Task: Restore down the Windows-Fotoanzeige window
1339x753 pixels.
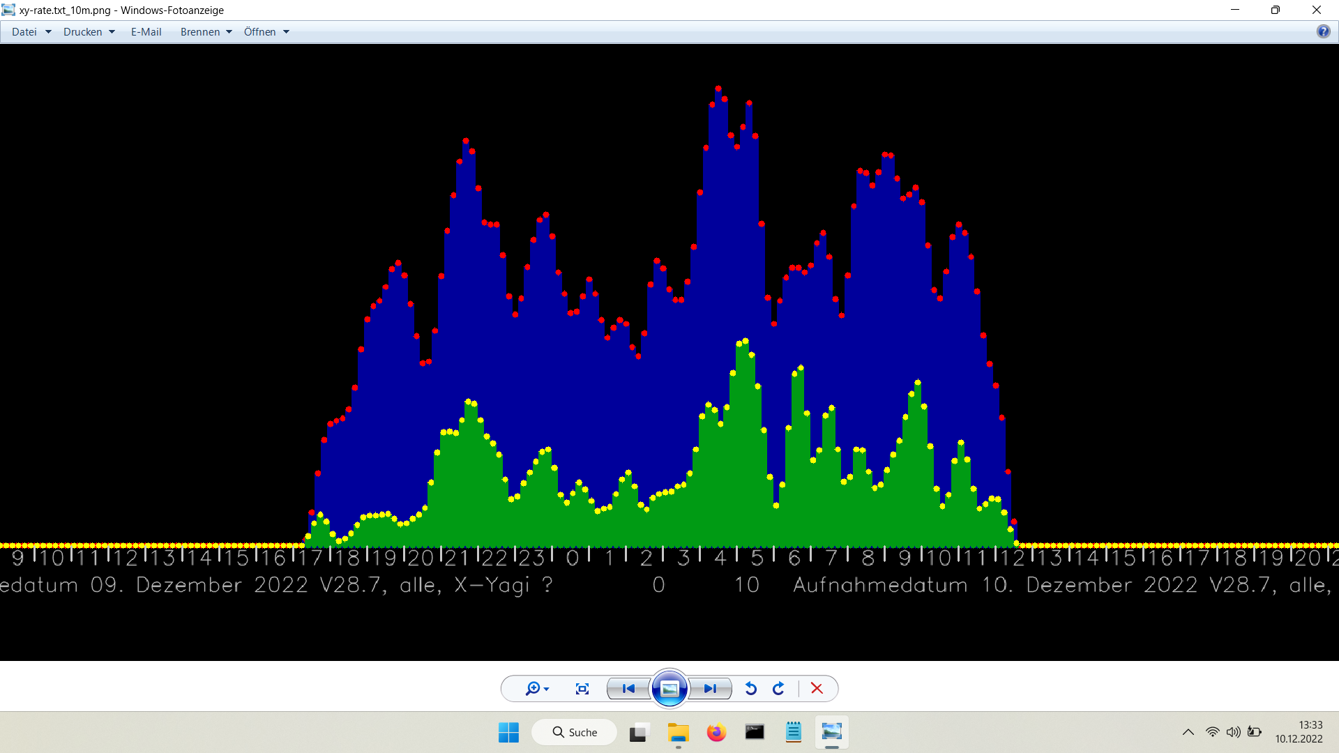Action: (x=1276, y=10)
